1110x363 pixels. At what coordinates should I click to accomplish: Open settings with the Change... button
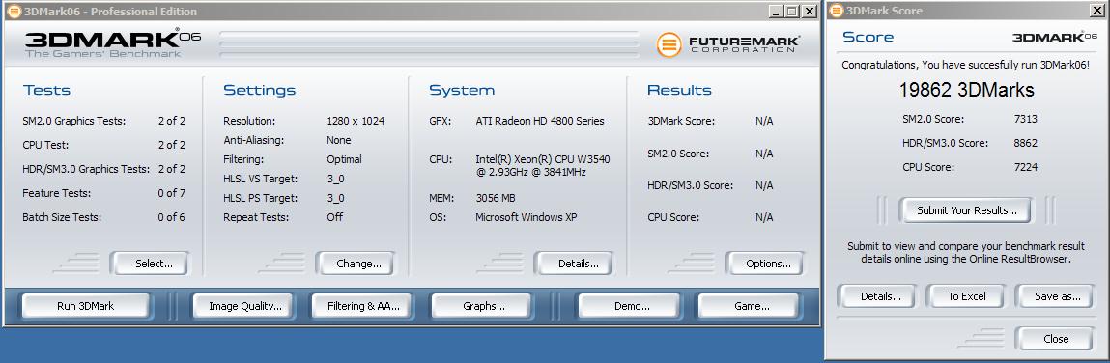(356, 264)
